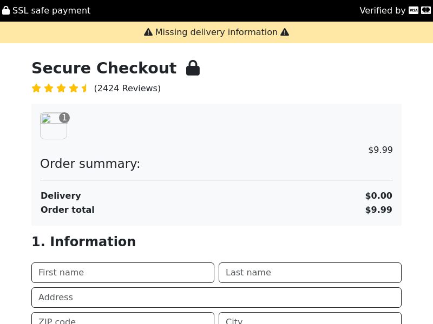Click the Order total amount $9.99
This screenshot has height=324, width=433.
point(378,210)
